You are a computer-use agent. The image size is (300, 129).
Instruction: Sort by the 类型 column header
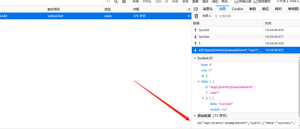pyautogui.click(x=117, y=9)
